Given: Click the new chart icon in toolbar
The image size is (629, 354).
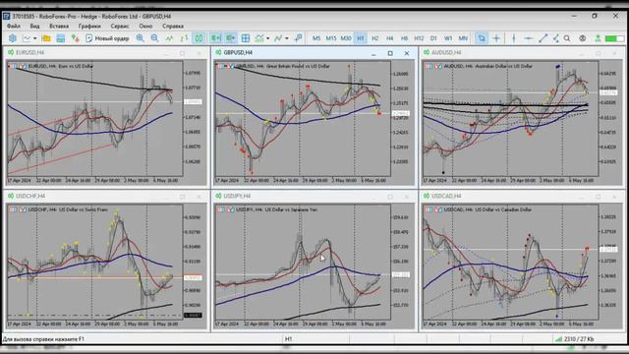Looking at the screenshot, I should 27,38.
